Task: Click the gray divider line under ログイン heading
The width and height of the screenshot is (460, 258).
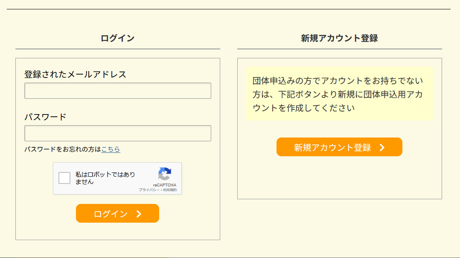Action: [118, 49]
